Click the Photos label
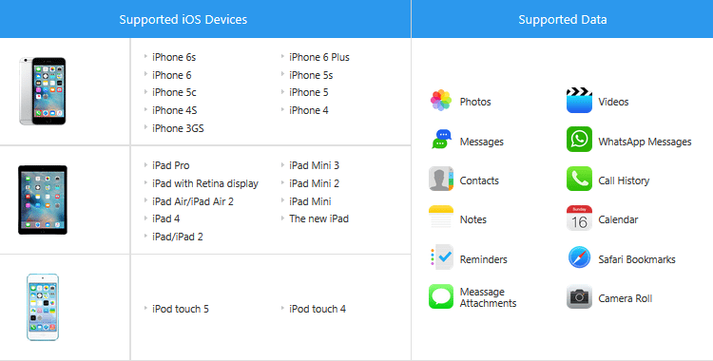This screenshot has width=713, height=361. [475, 102]
